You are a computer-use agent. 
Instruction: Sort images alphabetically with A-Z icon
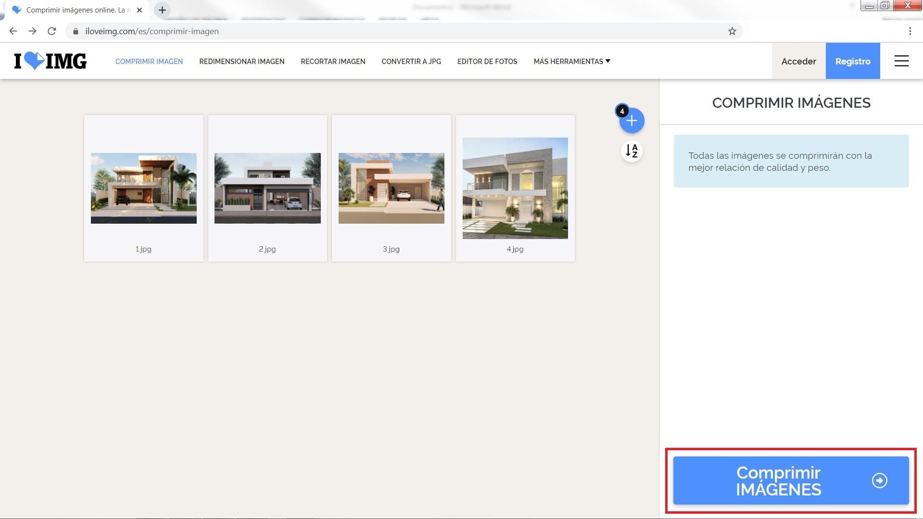[632, 151]
